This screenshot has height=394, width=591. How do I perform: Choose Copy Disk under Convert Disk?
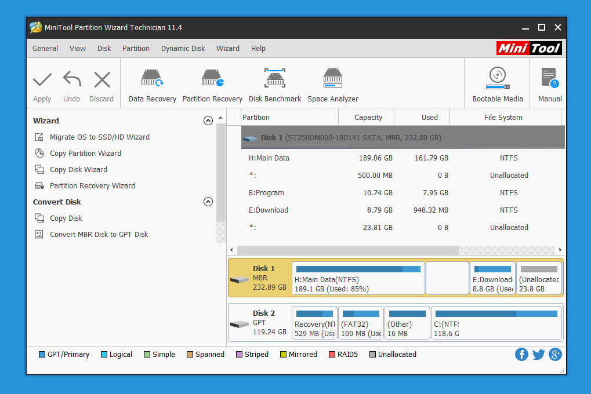tap(66, 218)
